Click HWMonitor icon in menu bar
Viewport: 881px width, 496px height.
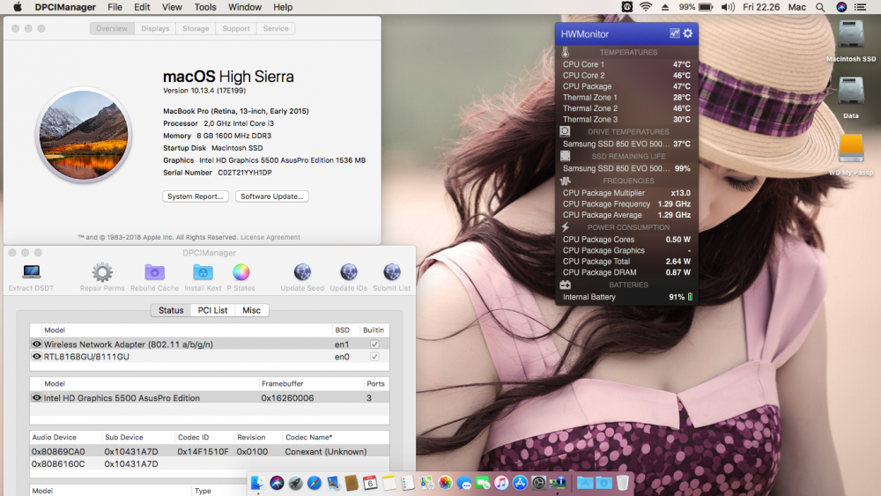[627, 7]
